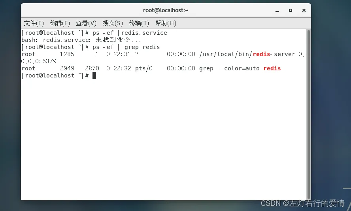351x211 pixels.
Task: Click process ID 2949 in output
Action: coord(67,68)
